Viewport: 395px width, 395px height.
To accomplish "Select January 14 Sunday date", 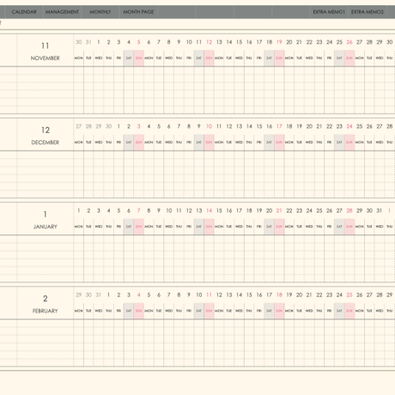I will tap(210, 211).
